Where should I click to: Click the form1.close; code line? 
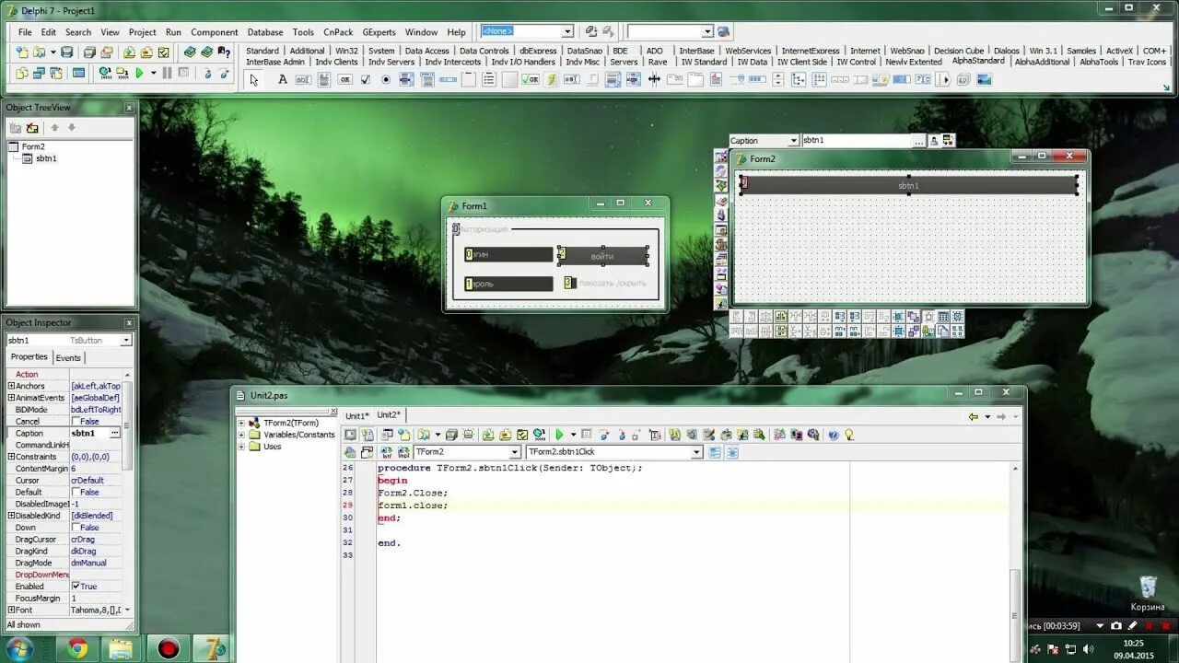[413, 506]
